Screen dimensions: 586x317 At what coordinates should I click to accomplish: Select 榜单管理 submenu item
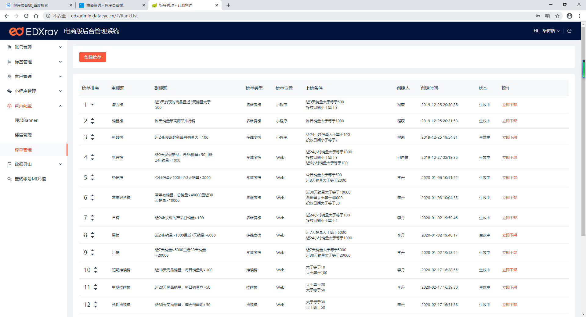pos(34,150)
